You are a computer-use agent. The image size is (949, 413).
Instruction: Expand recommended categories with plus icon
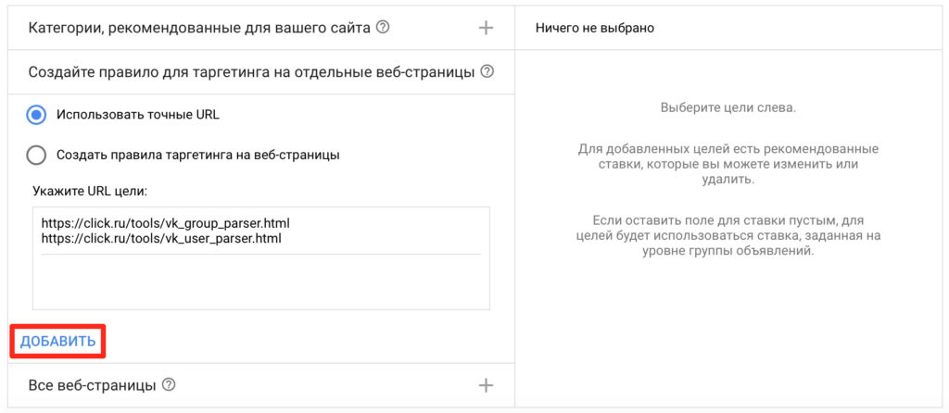pyautogui.click(x=486, y=28)
